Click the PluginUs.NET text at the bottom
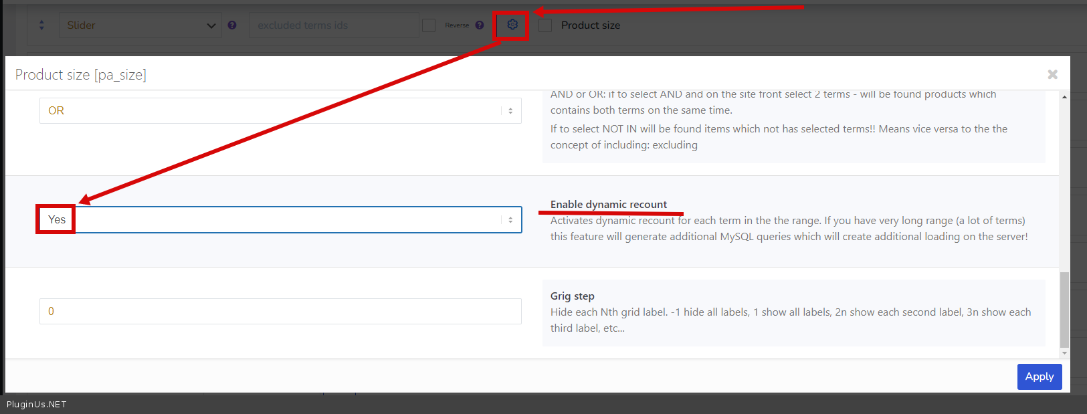The height and width of the screenshot is (414, 1087). click(37, 404)
